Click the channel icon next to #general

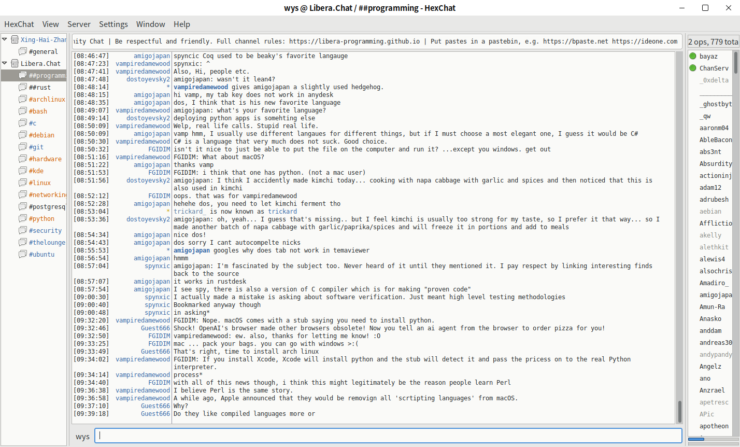coord(23,51)
